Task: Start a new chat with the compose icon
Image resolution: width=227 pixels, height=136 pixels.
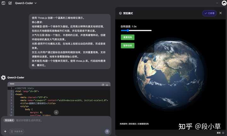Action: coord(10,3)
